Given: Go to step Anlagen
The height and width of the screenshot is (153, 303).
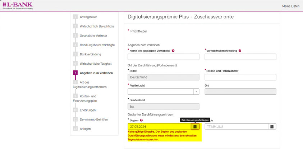Looking at the screenshot, I should 85,129.
